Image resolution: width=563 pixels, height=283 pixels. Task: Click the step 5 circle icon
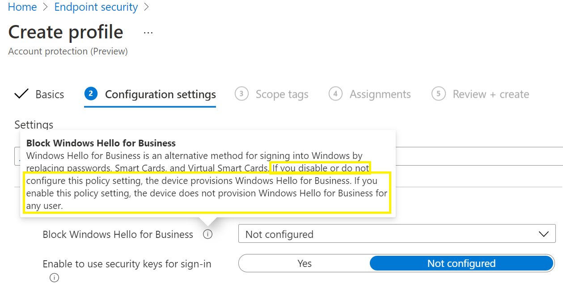click(x=438, y=94)
